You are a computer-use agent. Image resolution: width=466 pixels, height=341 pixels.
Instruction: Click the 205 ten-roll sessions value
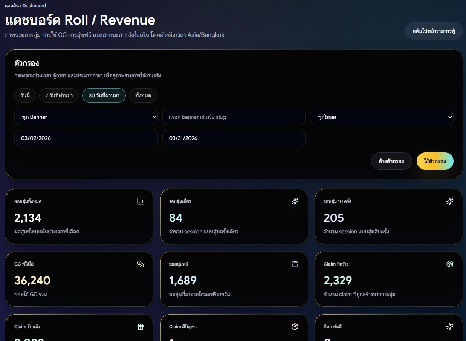[x=334, y=218]
